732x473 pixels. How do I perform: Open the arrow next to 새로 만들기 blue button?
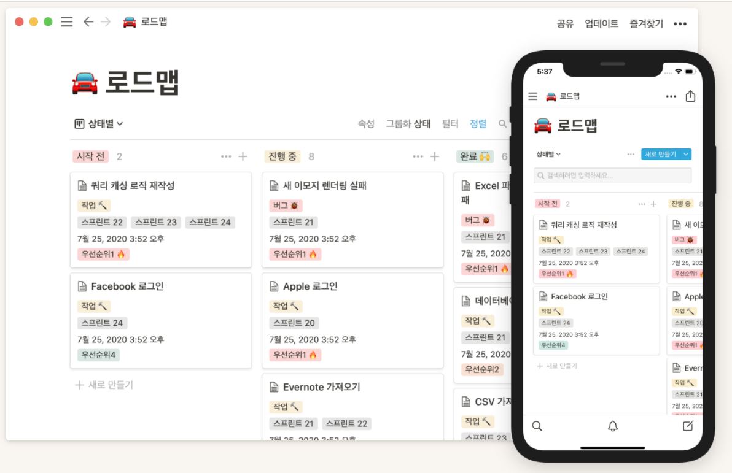pos(685,154)
